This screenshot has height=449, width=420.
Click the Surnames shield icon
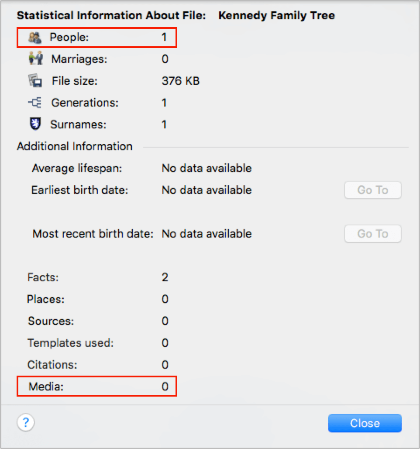(35, 124)
